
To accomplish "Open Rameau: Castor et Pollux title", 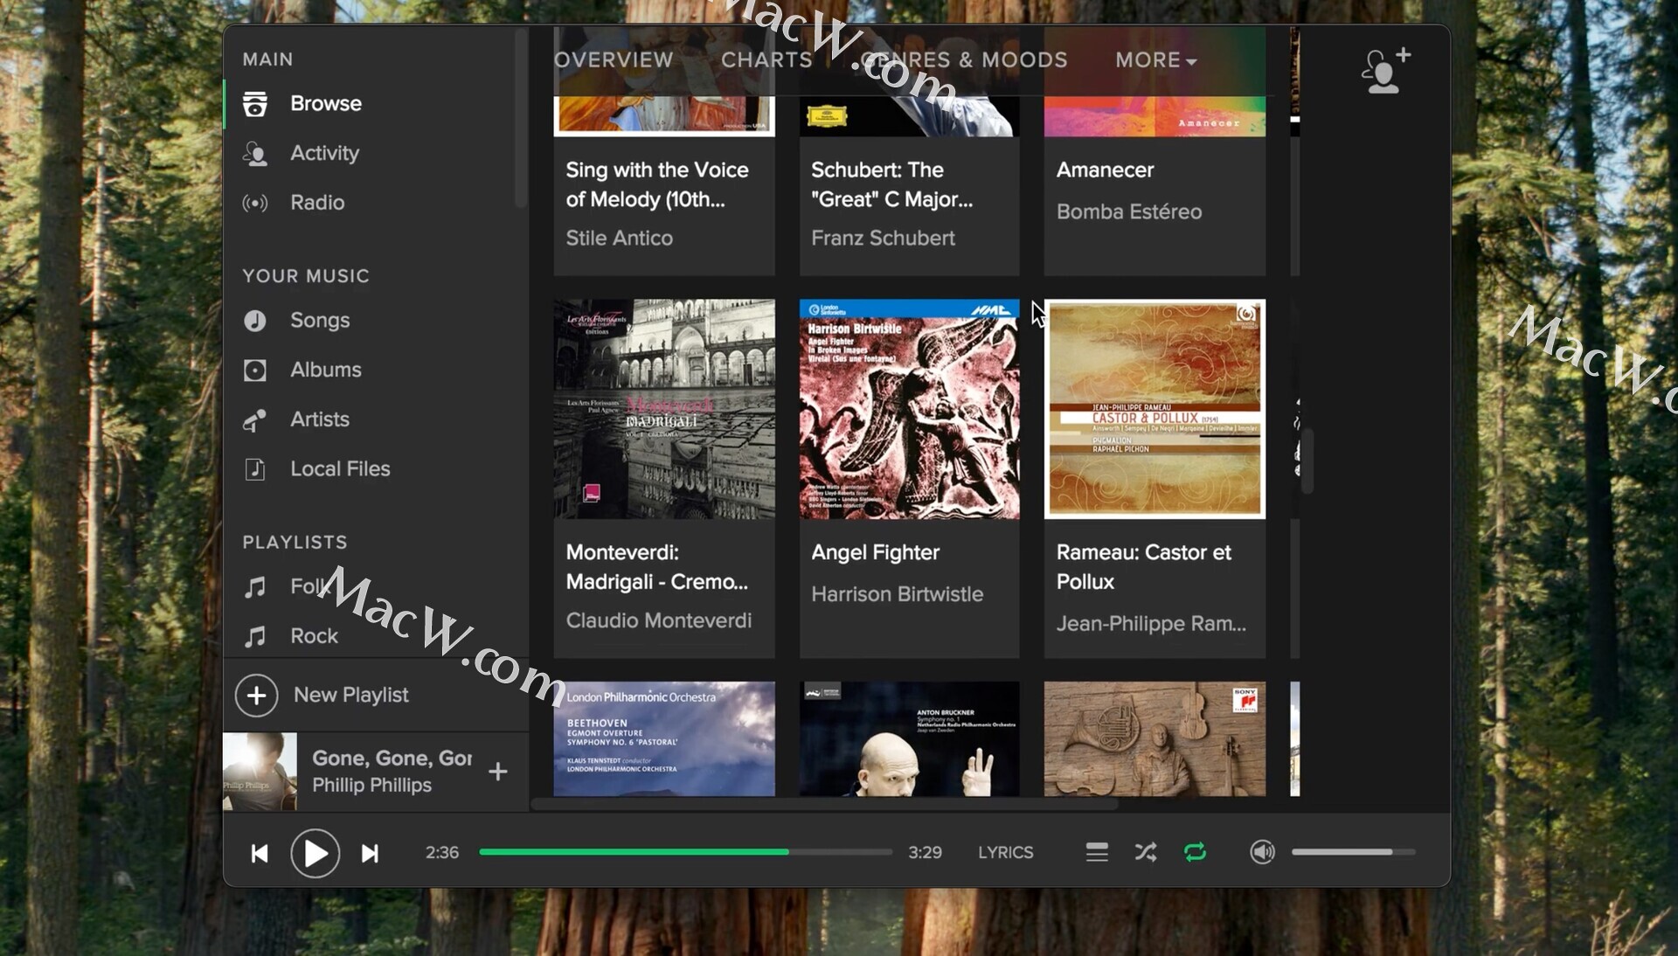I will point(1143,568).
